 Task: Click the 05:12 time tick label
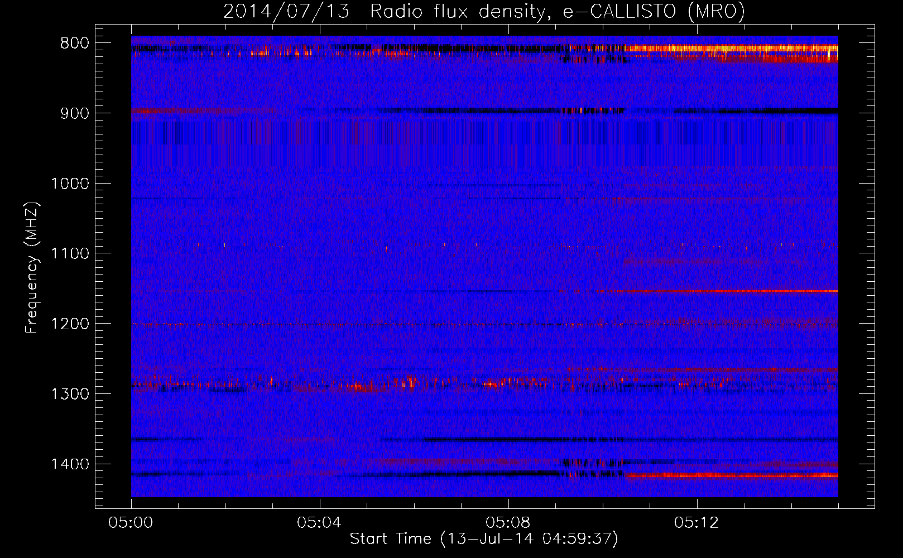click(x=697, y=523)
